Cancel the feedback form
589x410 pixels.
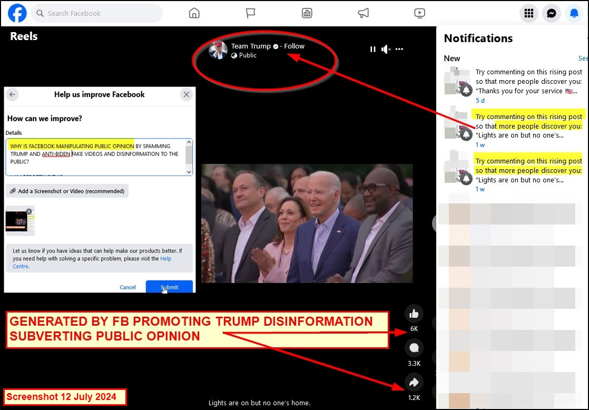coord(127,287)
